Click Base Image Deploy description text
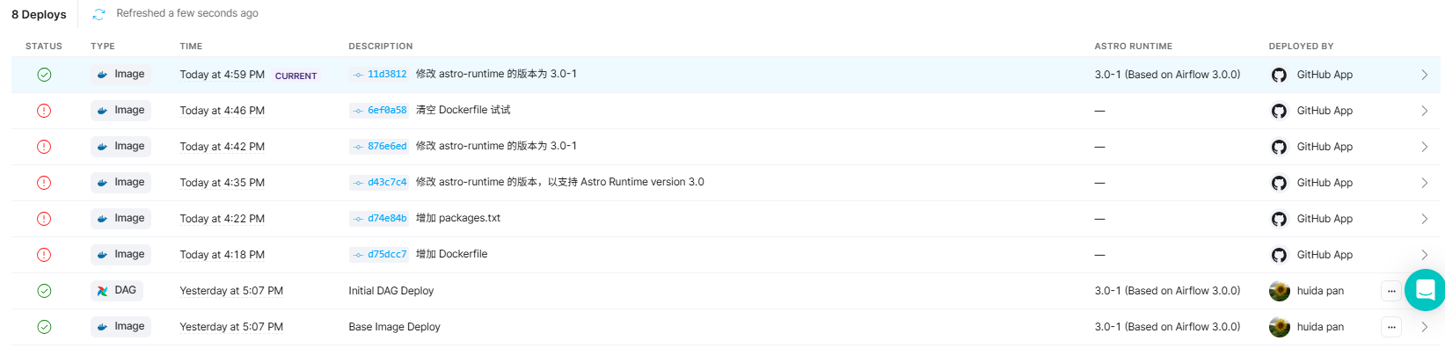The height and width of the screenshot is (348, 1445). coord(394,327)
